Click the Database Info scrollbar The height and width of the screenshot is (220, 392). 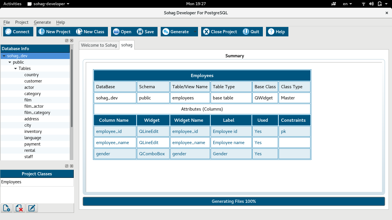72,88
